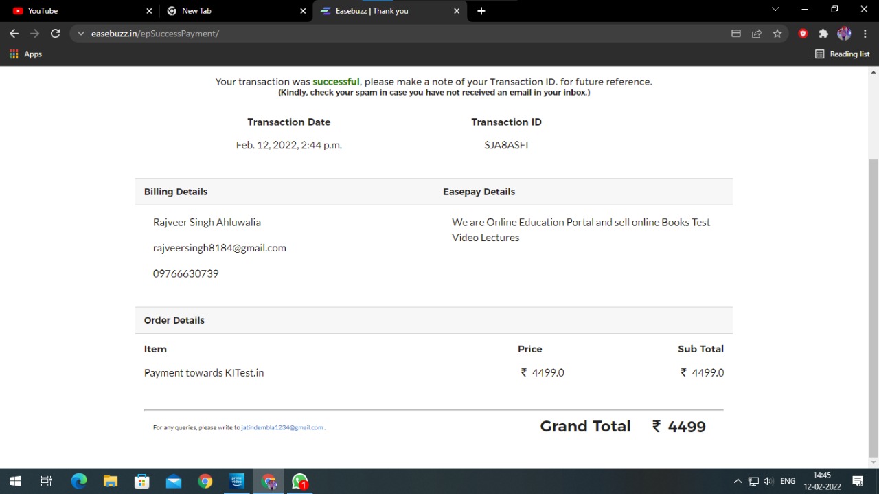This screenshot has height=494, width=879.
Task: Show hidden system tray icons
Action: point(738,481)
